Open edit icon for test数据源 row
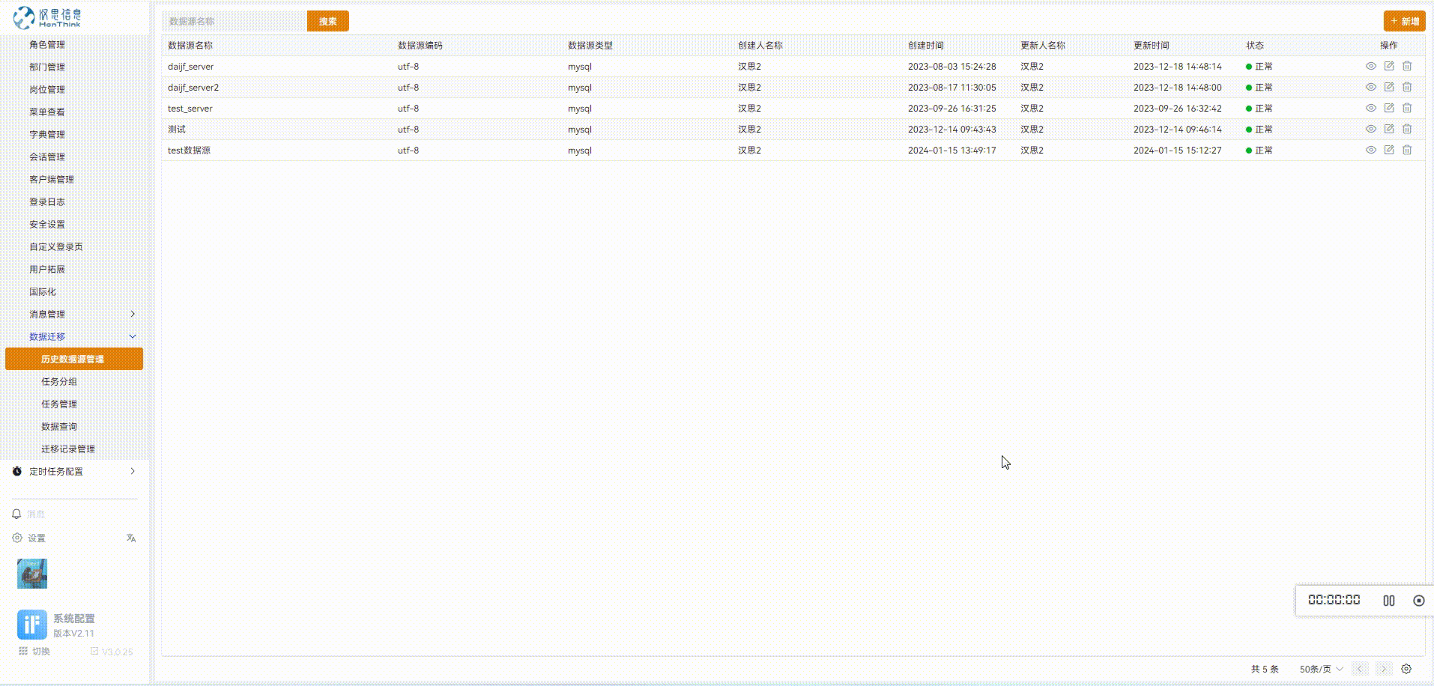 point(1388,150)
